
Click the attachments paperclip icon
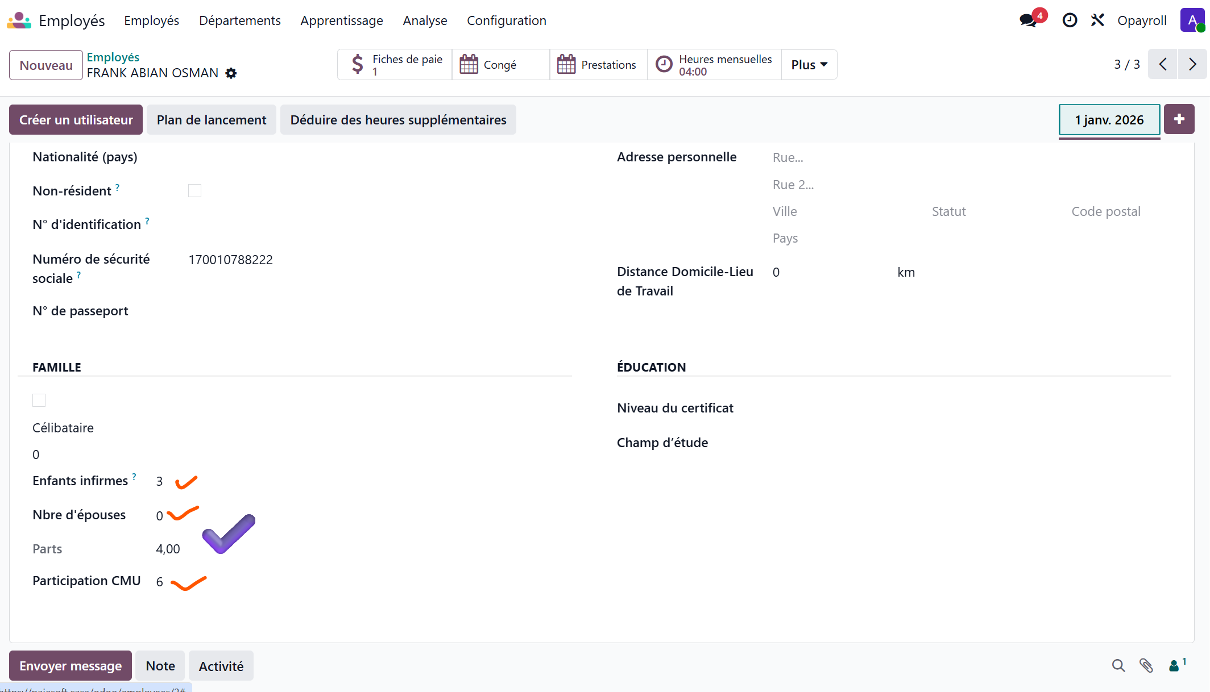(x=1146, y=665)
